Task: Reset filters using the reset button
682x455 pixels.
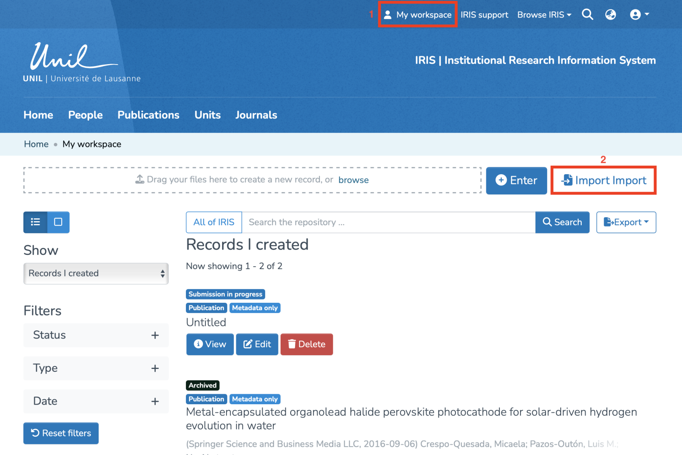Action: point(61,433)
